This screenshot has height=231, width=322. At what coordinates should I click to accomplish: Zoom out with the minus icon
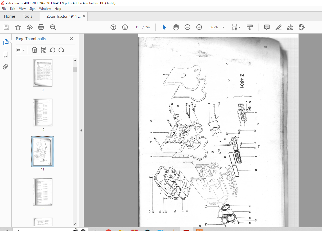point(187,27)
